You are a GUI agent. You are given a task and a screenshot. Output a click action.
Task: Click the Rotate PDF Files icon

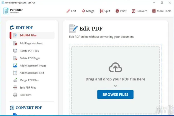point(15,51)
